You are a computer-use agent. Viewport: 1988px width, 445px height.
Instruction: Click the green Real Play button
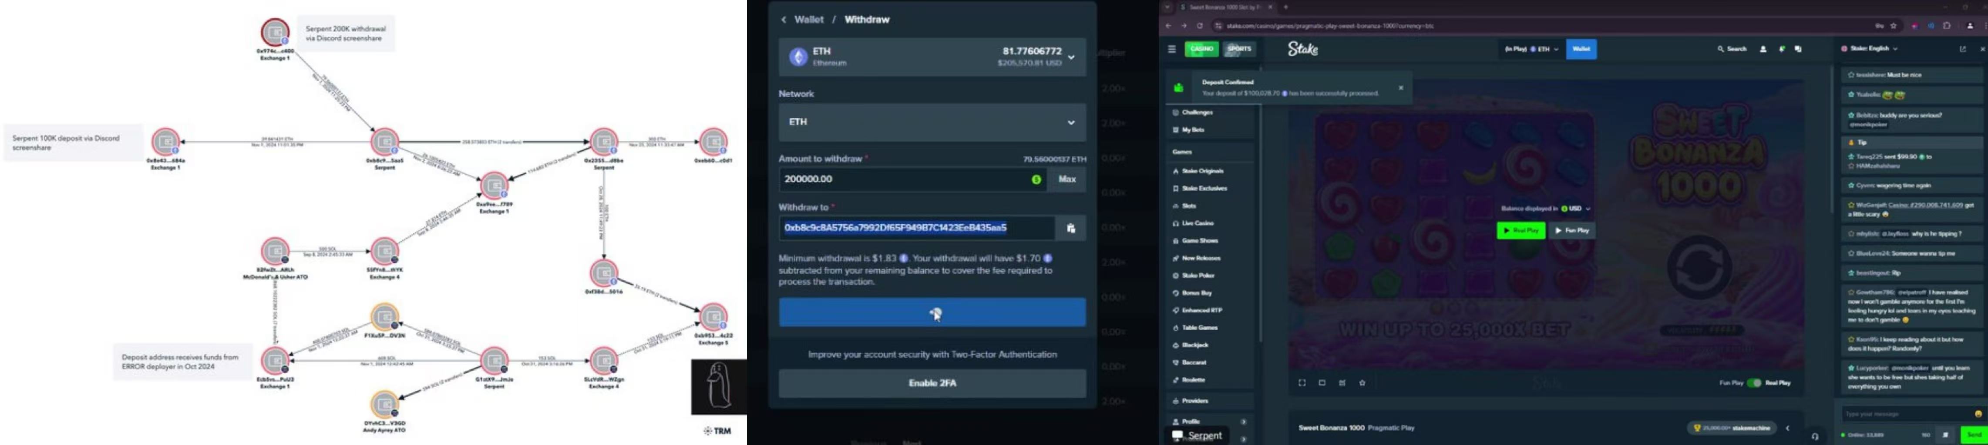(1520, 230)
